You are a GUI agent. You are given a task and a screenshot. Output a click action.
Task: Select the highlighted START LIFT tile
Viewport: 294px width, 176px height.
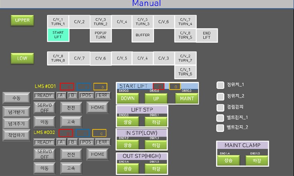pos(58,35)
